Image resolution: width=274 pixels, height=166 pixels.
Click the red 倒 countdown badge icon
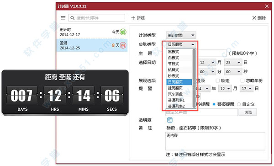(123, 45)
